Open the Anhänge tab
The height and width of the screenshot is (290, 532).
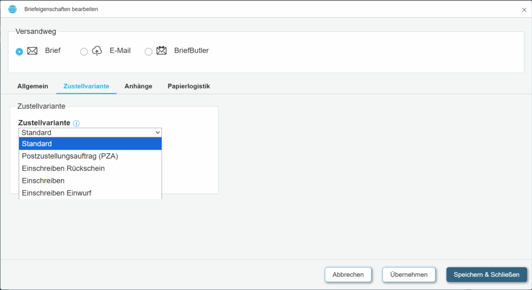pyautogui.click(x=138, y=86)
